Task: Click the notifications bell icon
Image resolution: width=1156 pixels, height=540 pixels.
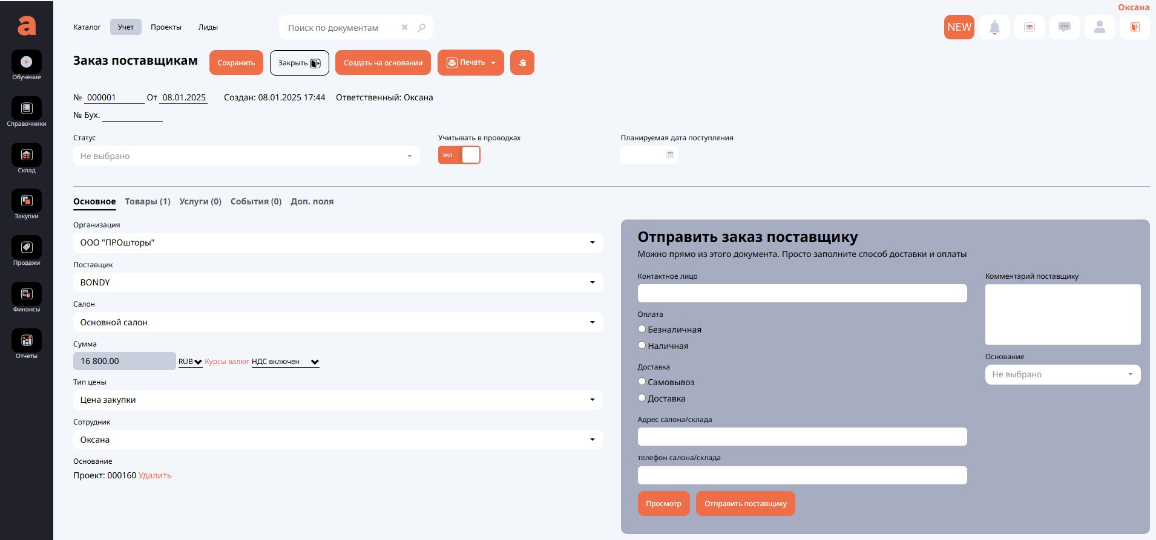Action: click(994, 27)
